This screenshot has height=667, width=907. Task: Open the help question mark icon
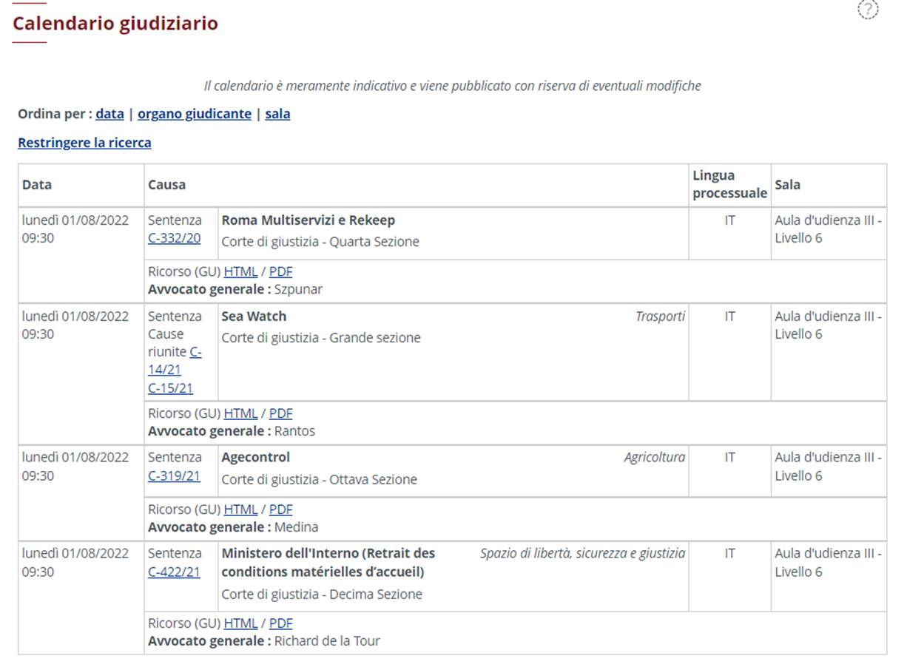pos(868,10)
